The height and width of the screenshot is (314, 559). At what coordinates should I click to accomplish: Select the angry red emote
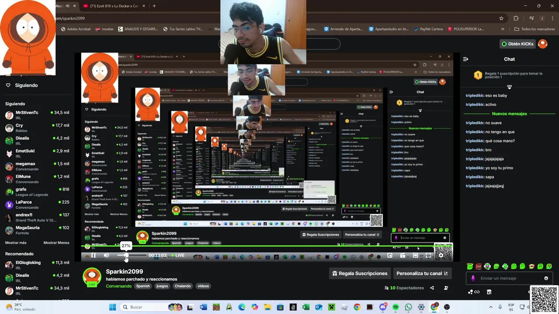(x=479, y=266)
